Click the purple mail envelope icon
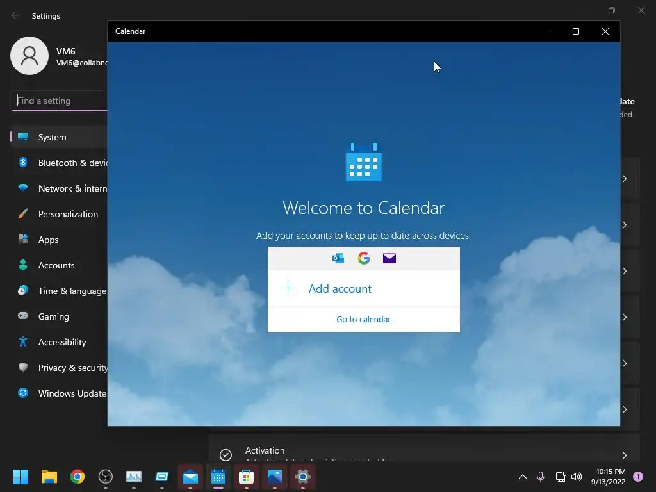 tap(389, 258)
